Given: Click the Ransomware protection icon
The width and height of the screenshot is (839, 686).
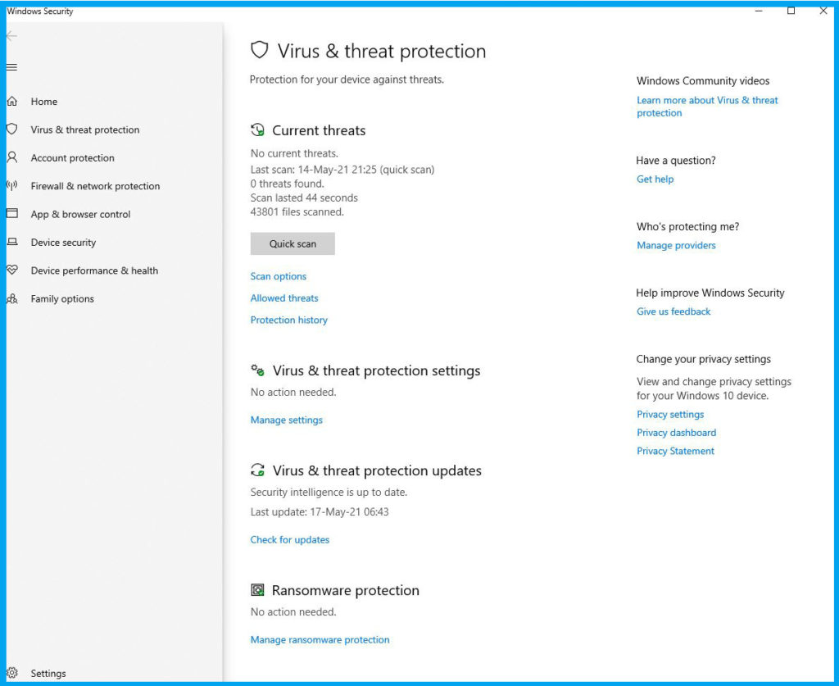Looking at the screenshot, I should click(x=257, y=589).
